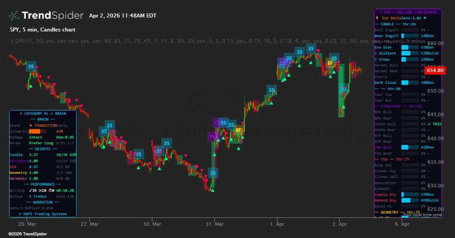The height and width of the screenshot is (238, 455).
Task: Click the Perms Prefer Long value
Action: point(41,143)
